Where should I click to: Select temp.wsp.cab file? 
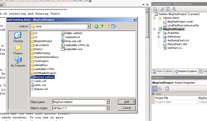[x=71, y=41]
